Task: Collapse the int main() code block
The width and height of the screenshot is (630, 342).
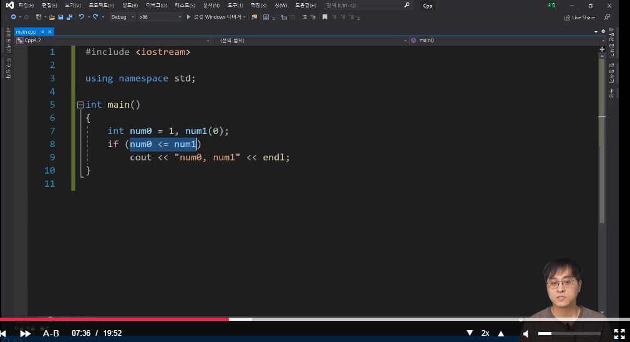Action: coord(80,105)
